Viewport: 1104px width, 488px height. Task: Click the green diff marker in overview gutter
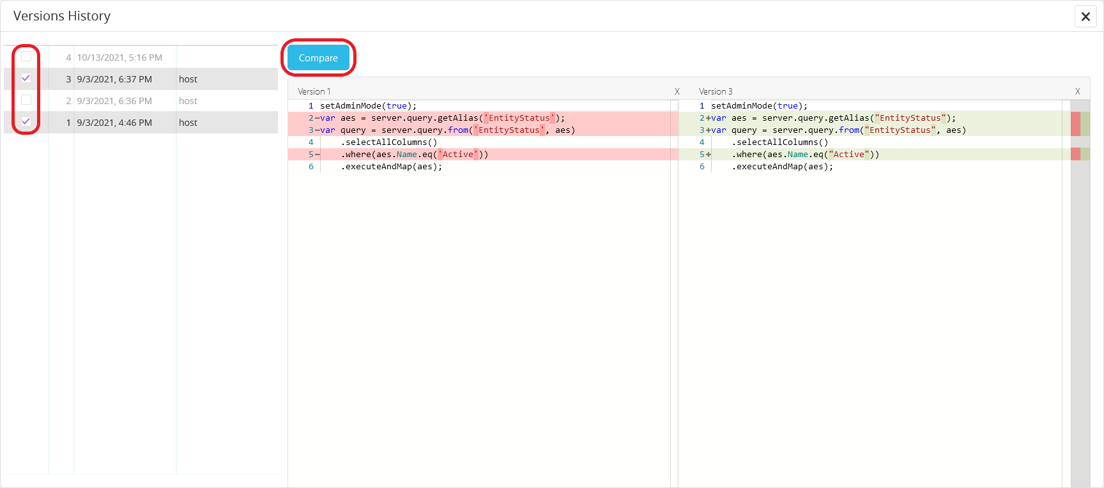click(x=1085, y=124)
